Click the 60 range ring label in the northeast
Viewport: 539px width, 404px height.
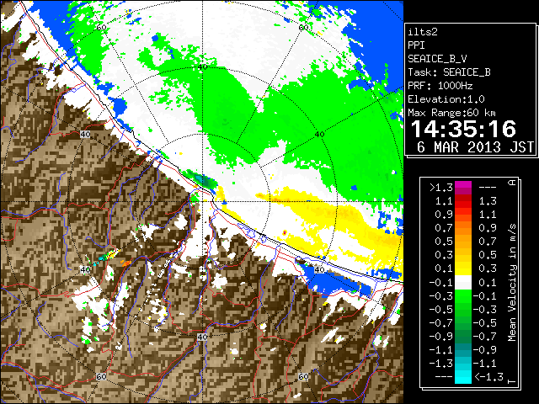[x=303, y=28]
